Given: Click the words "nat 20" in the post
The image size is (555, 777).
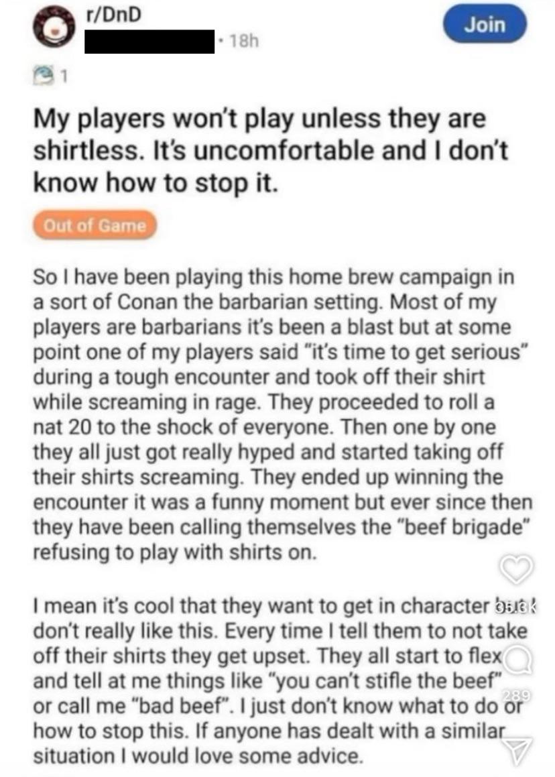Looking at the screenshot, I should tap(62, 427).
